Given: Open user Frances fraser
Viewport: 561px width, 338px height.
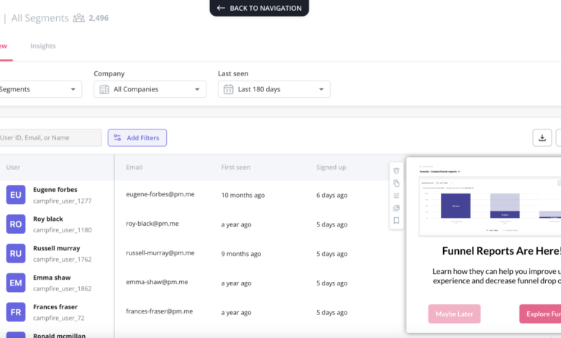Looking at the screenshot, I should point(55,307).
